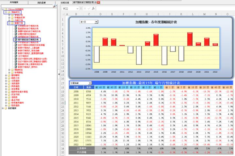The height and width of the screenshot is (156, 235).
Task: Expand the 盤勢觀察 folder
Action: coord(6,75)
